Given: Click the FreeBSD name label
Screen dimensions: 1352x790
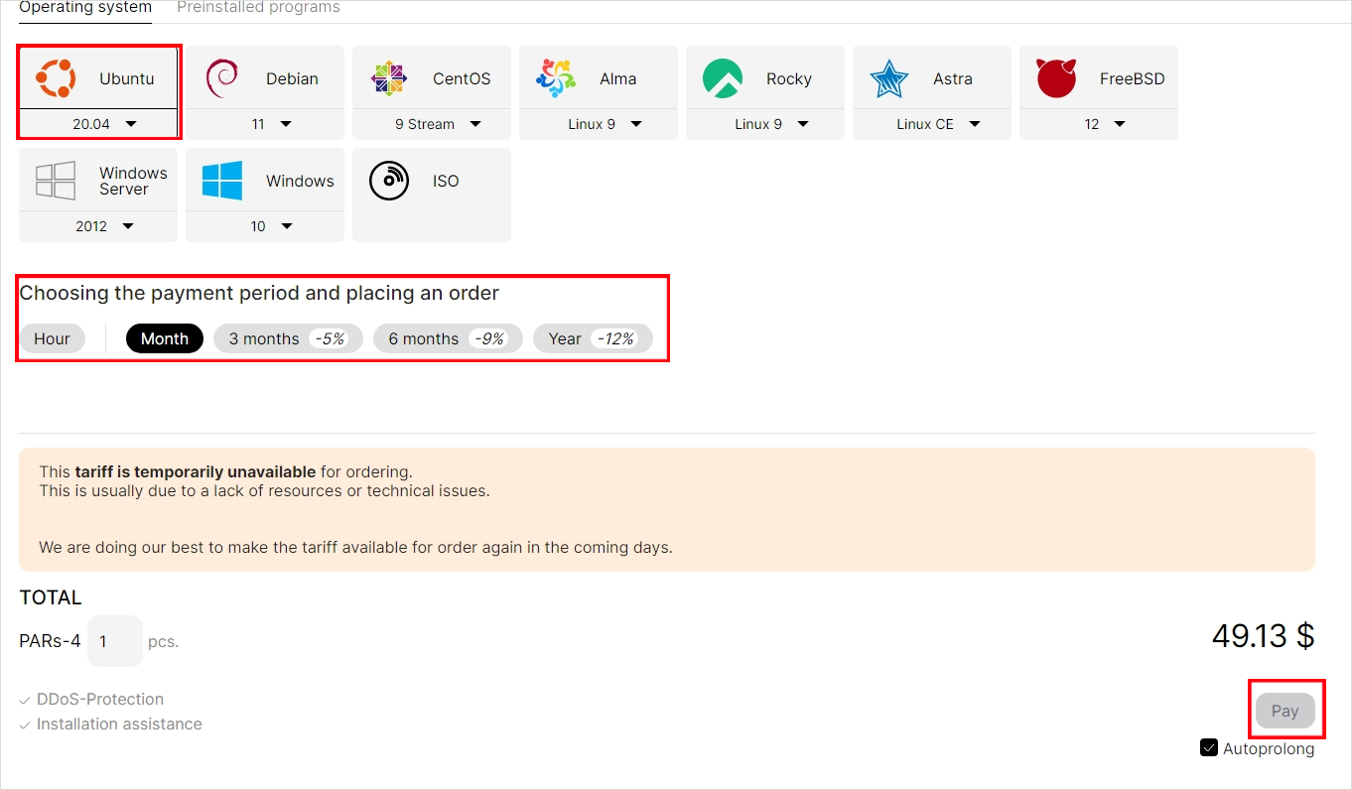Looking at the screenshot, I should tap(1132, 78).
